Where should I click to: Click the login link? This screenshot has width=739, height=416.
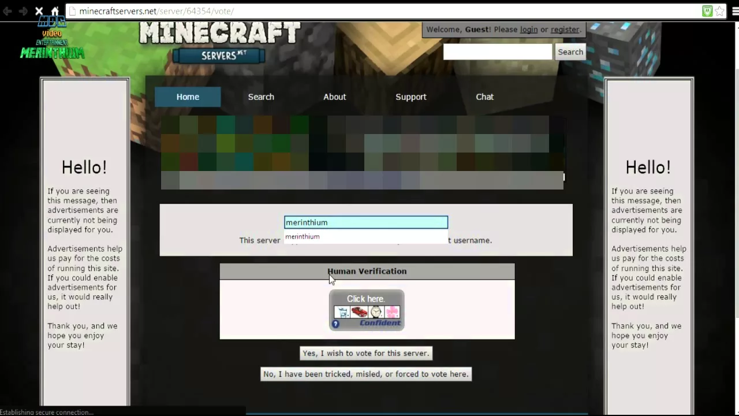click(x=529, y=29)
